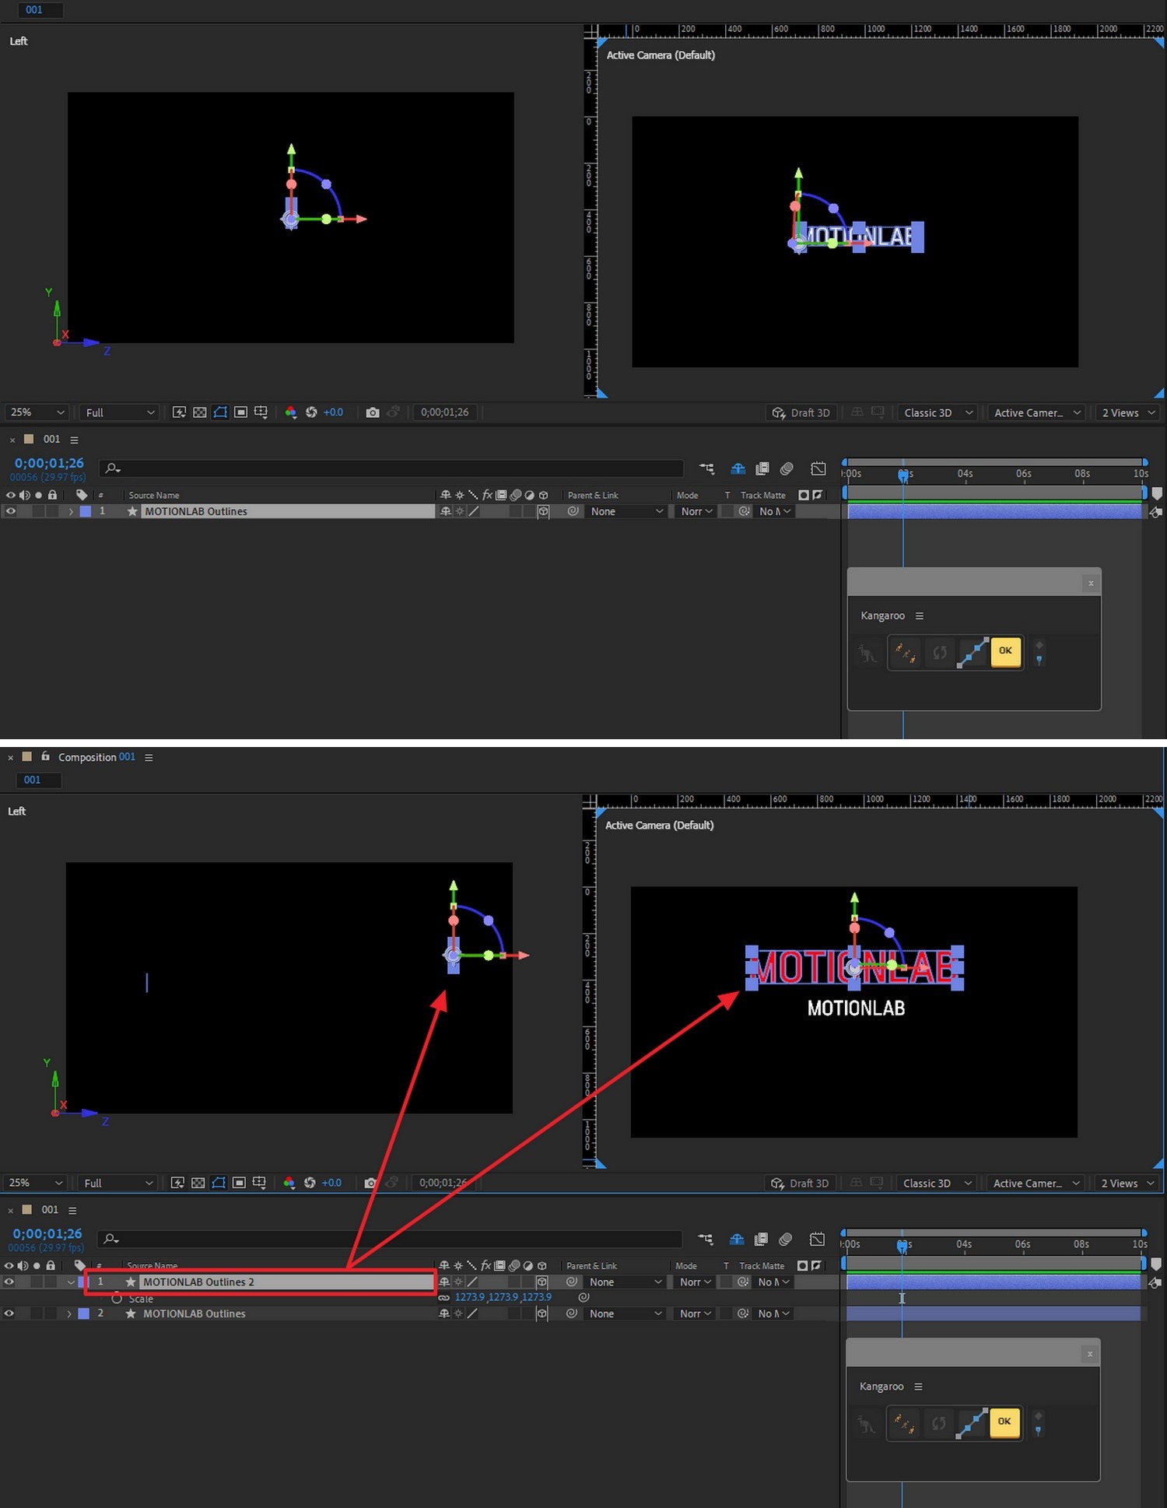The height and width of the screenshot is (1508, 1167).
Task: Click the refresh arrows icon in upper Kangaroo panel
Action: click(940, 652)
